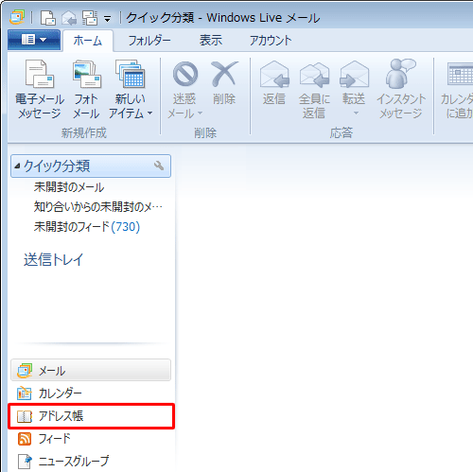Viewport: 473px width, 472px height.
Task: Switch to the フォルダー tab
Action: tap(149, 41)
